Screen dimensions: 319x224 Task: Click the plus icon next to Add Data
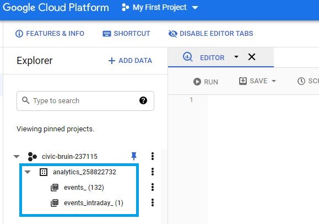(x=112, y=61)
